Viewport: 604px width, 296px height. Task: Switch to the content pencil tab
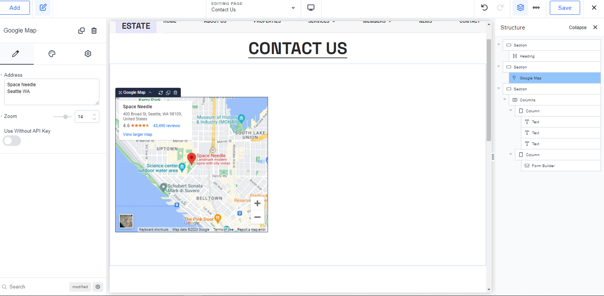pyautogui.click(x=16, y=54)
